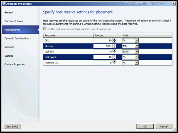Increase the CPU amount with up arrow
Image resolution: width=178 pixels, height=133 pixels.
click(115, 39)
